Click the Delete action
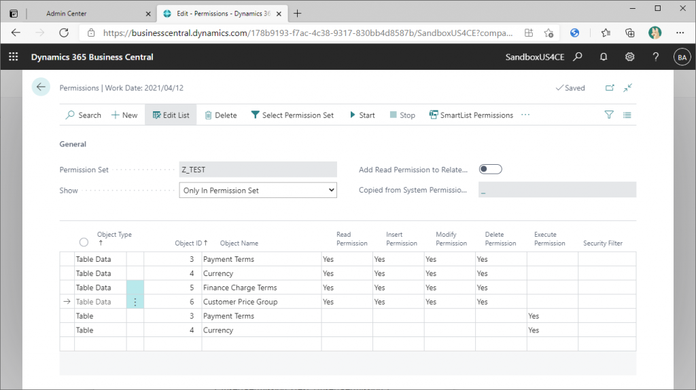 pos(221,115)
